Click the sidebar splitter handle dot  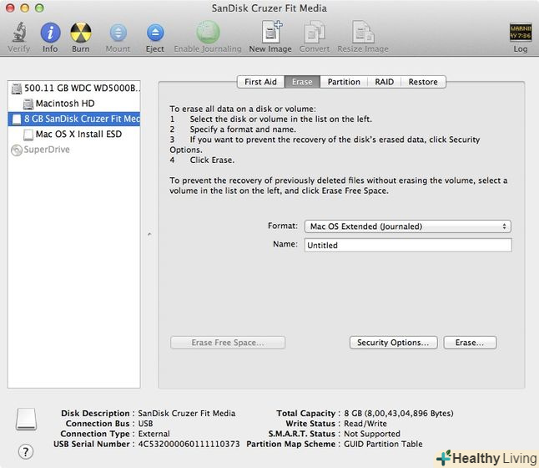click(x=149, y=235)
